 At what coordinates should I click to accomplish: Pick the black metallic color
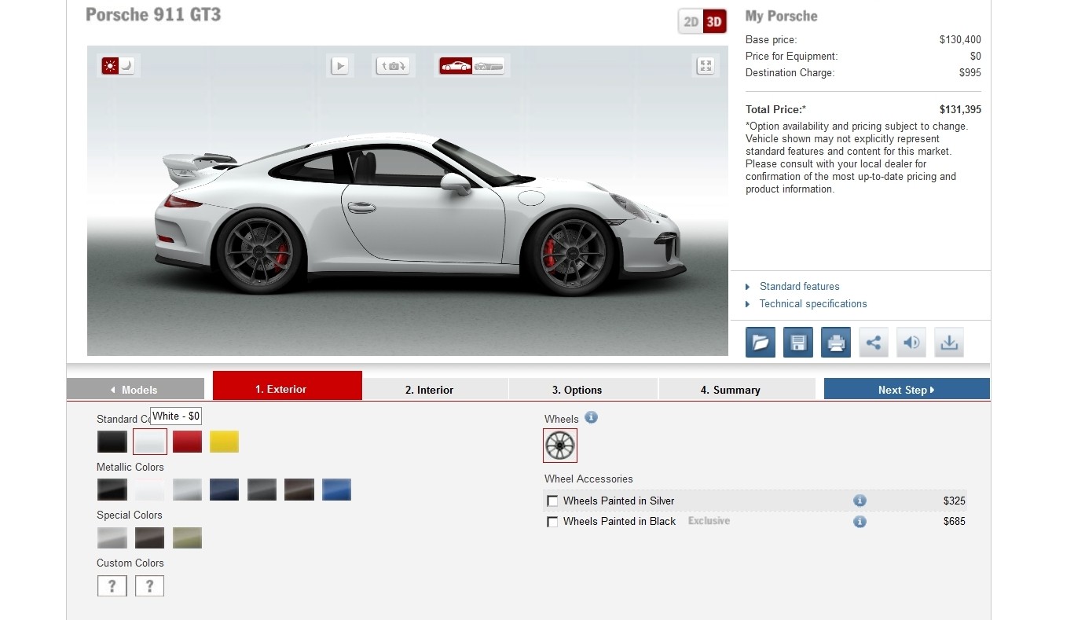pos(112,490)
